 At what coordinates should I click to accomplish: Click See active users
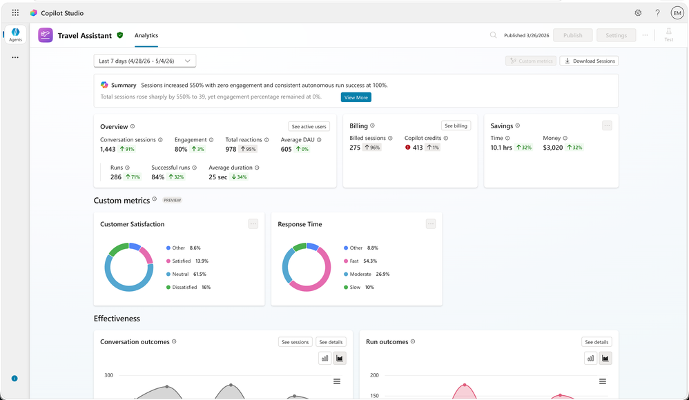click(309, 126)
